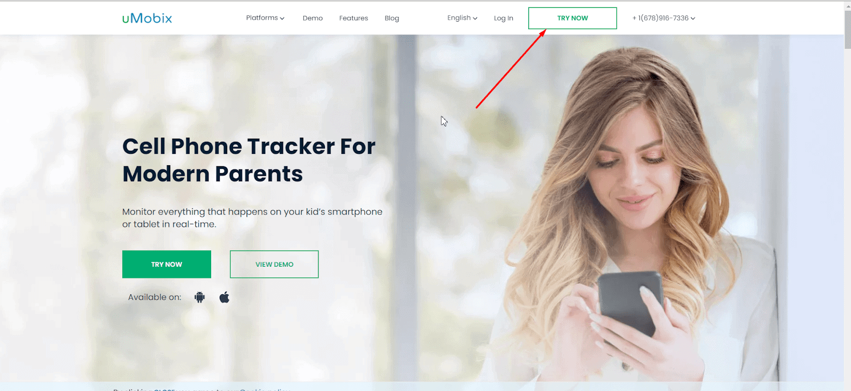Click the Log In link

click(503, 18)
